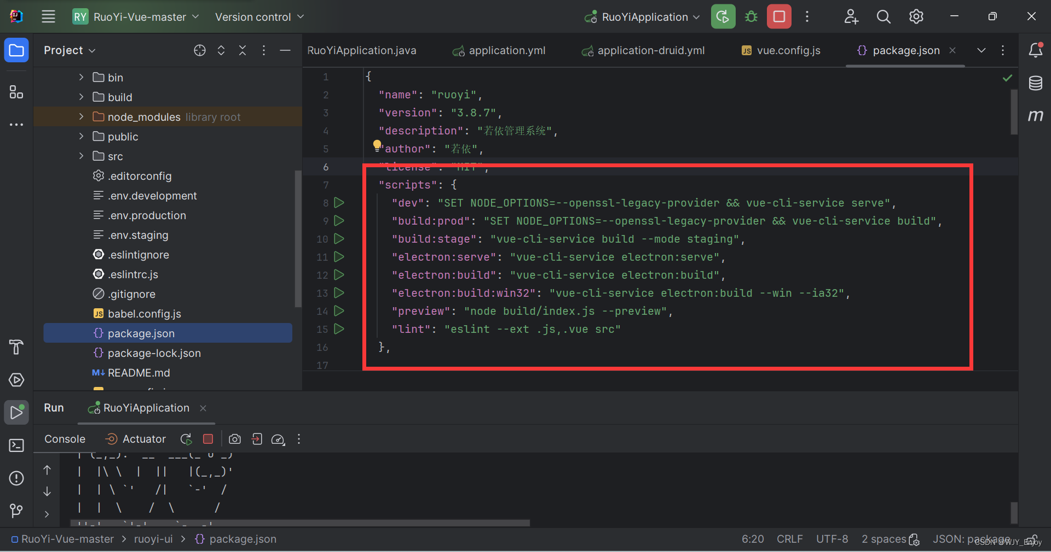Close the RuoYiApplication run tab

point(203,408)
